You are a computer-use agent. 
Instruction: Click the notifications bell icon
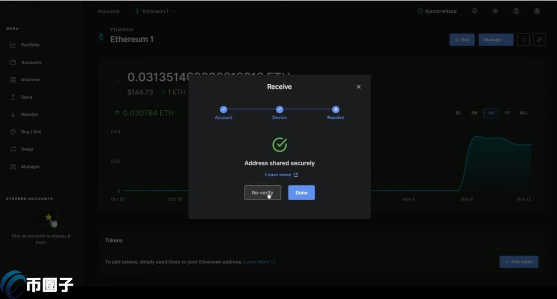pyautogui.click(x=475, y=11)
